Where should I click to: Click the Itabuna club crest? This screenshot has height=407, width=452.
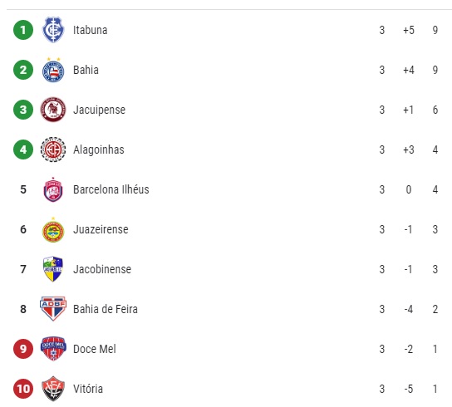52,30
